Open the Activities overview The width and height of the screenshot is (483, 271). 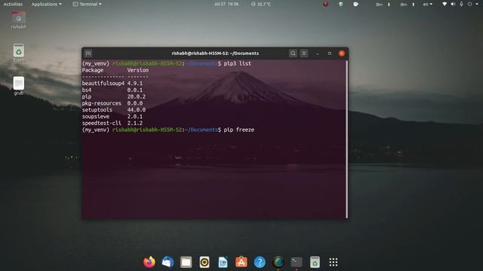tap(13, 4)
